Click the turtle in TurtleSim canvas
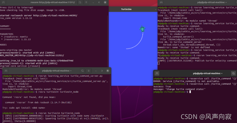The height and width of the screenshot is (123, 237). point(142,29)
